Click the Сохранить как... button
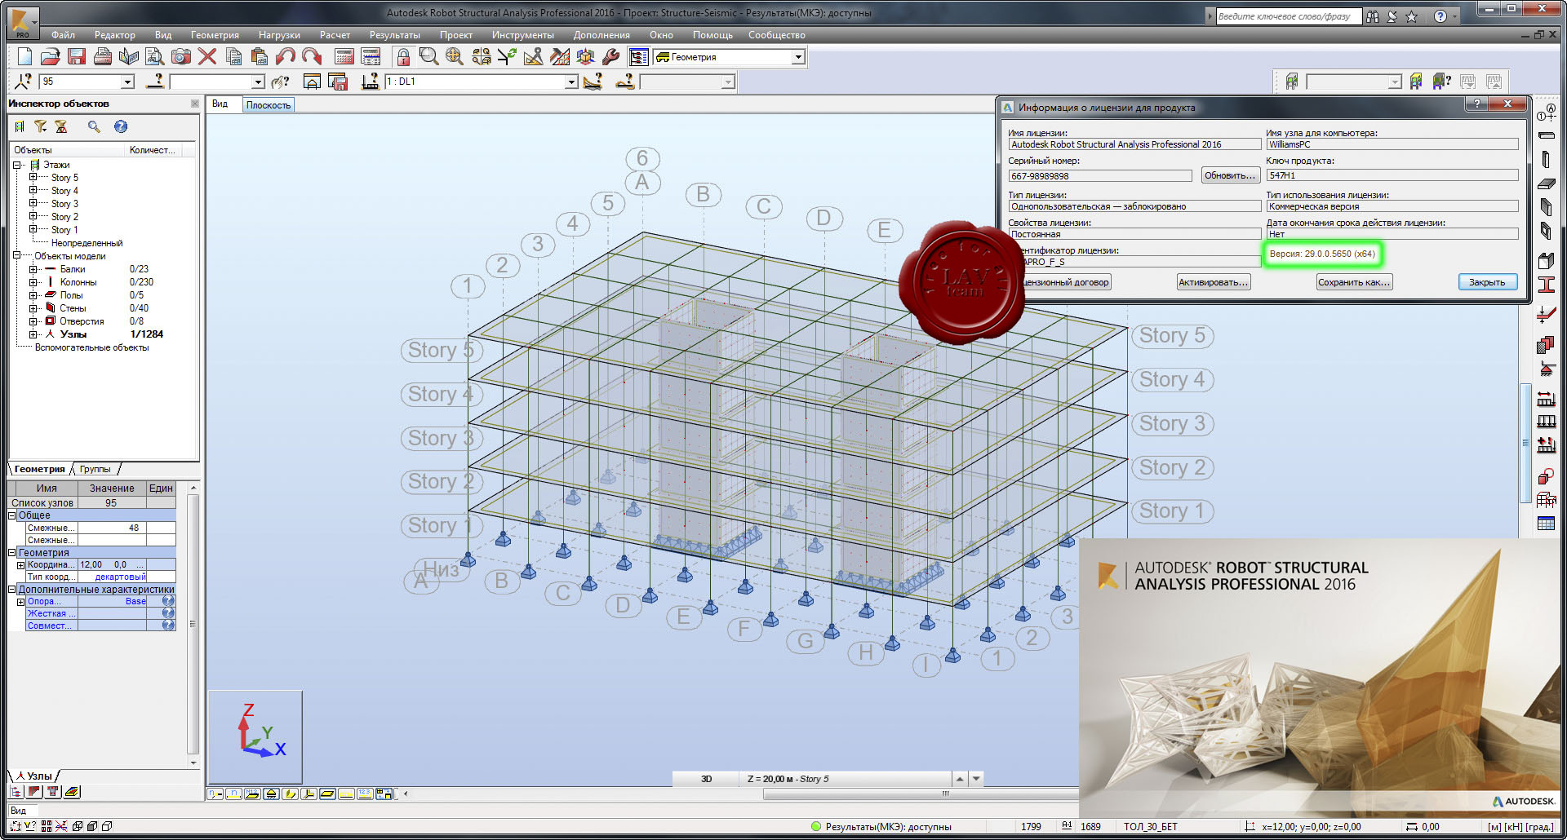The width and height of the screenshot is (1567, 840). click(1354, 282)
